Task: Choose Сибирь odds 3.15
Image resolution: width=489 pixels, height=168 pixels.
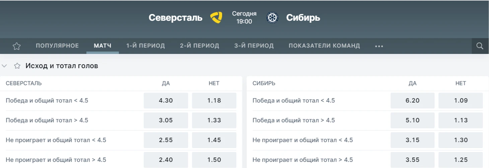Action: pos(412,140)
